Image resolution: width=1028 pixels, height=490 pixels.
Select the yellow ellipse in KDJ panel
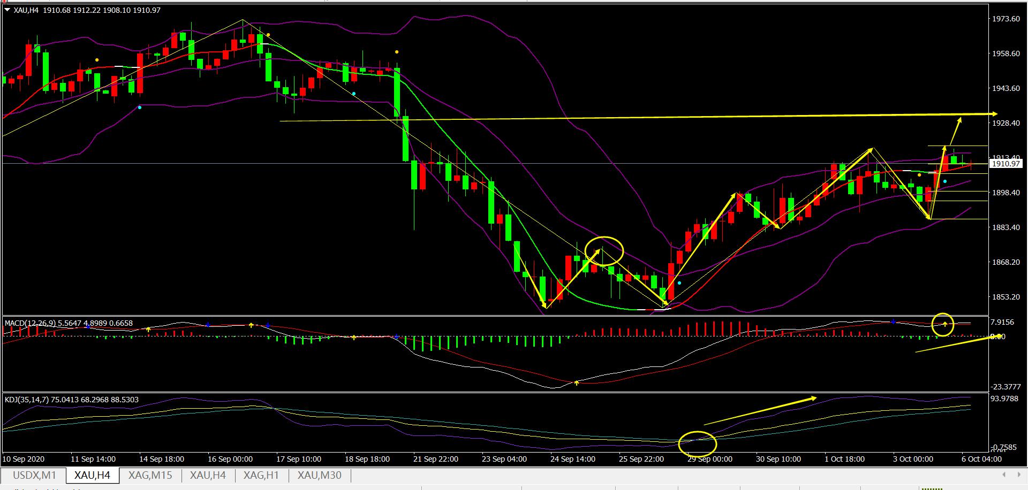[697, 442]
